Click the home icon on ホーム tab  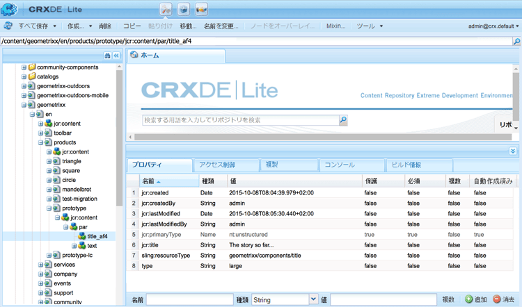(x=134, y=55)
